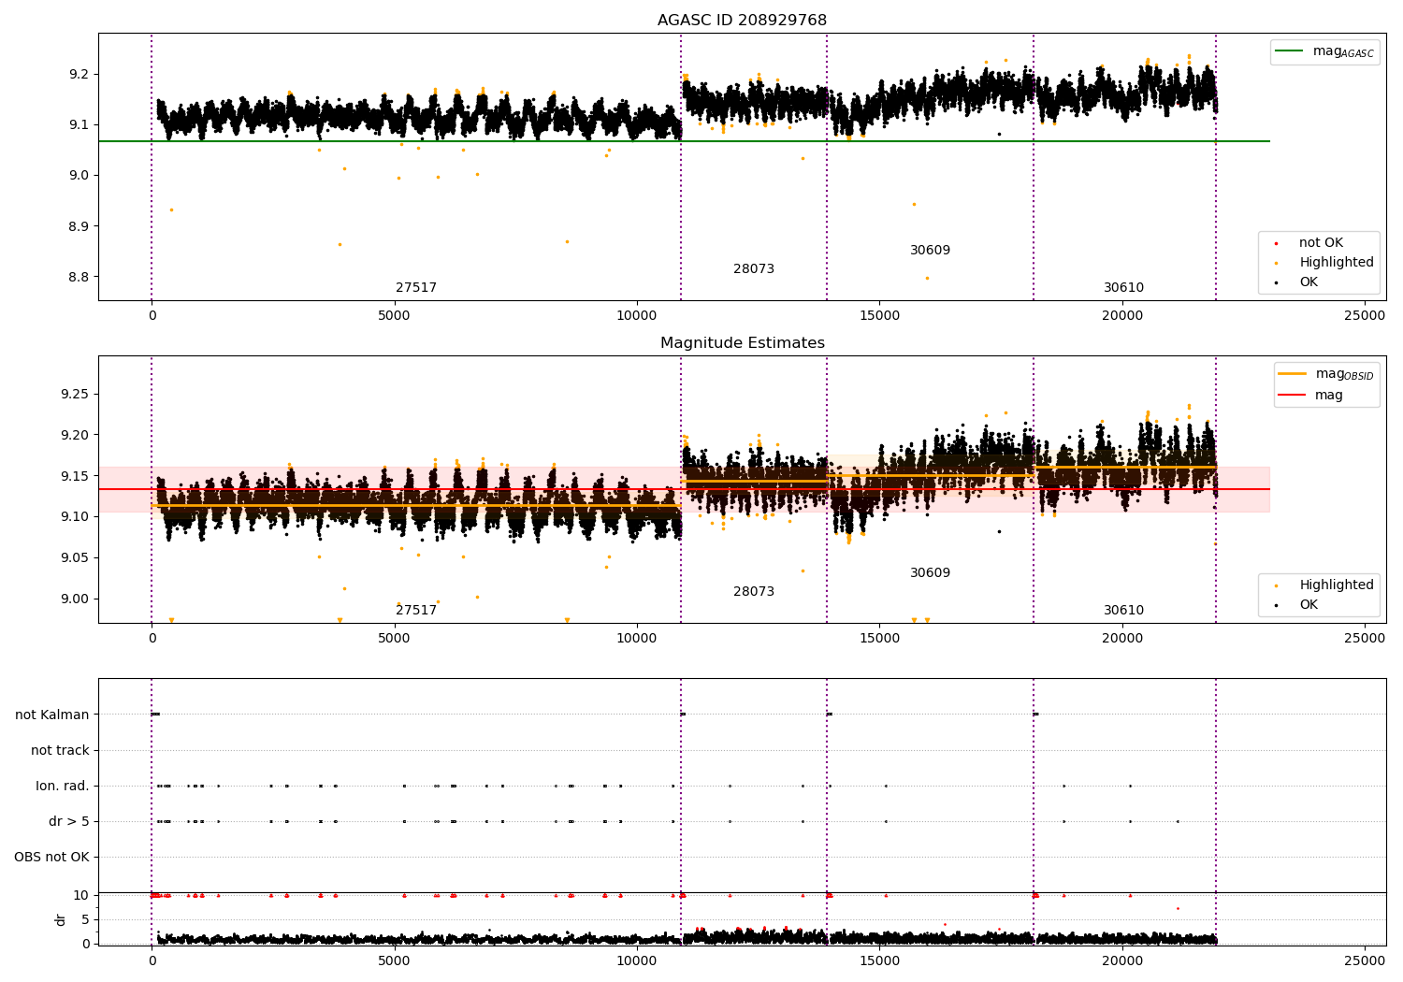The width and height of the screenshot is (1403, 982).
Task: Click the 15000 x-axis tick under top plot
Action: coord(879,316)
